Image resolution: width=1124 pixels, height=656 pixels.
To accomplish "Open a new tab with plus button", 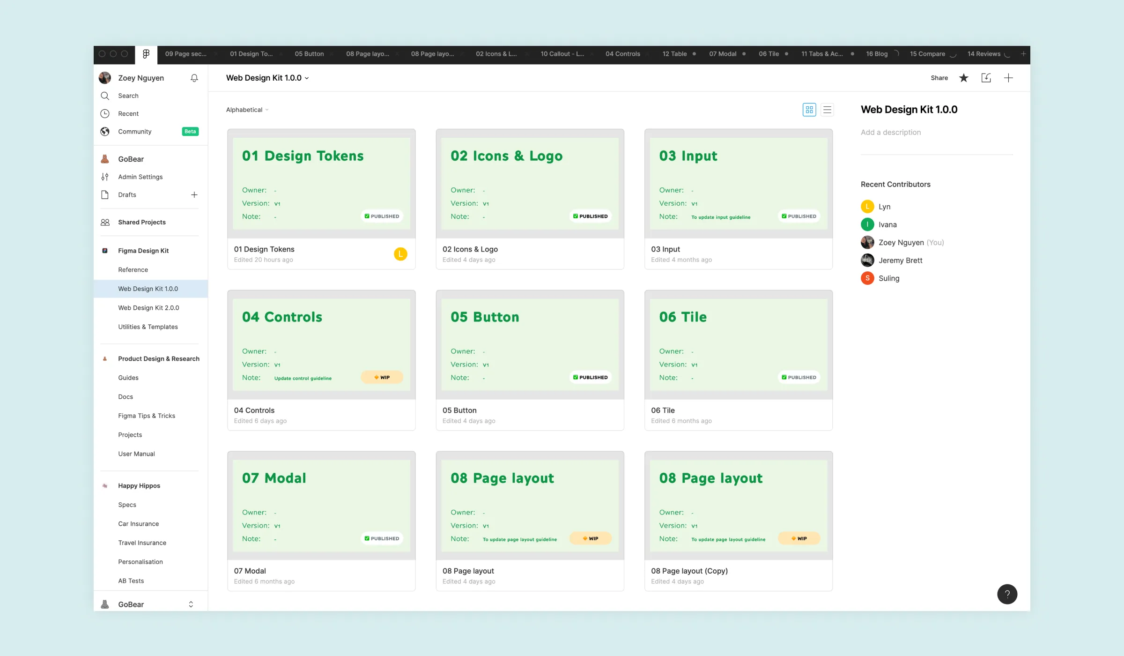I will [1023, 54].
